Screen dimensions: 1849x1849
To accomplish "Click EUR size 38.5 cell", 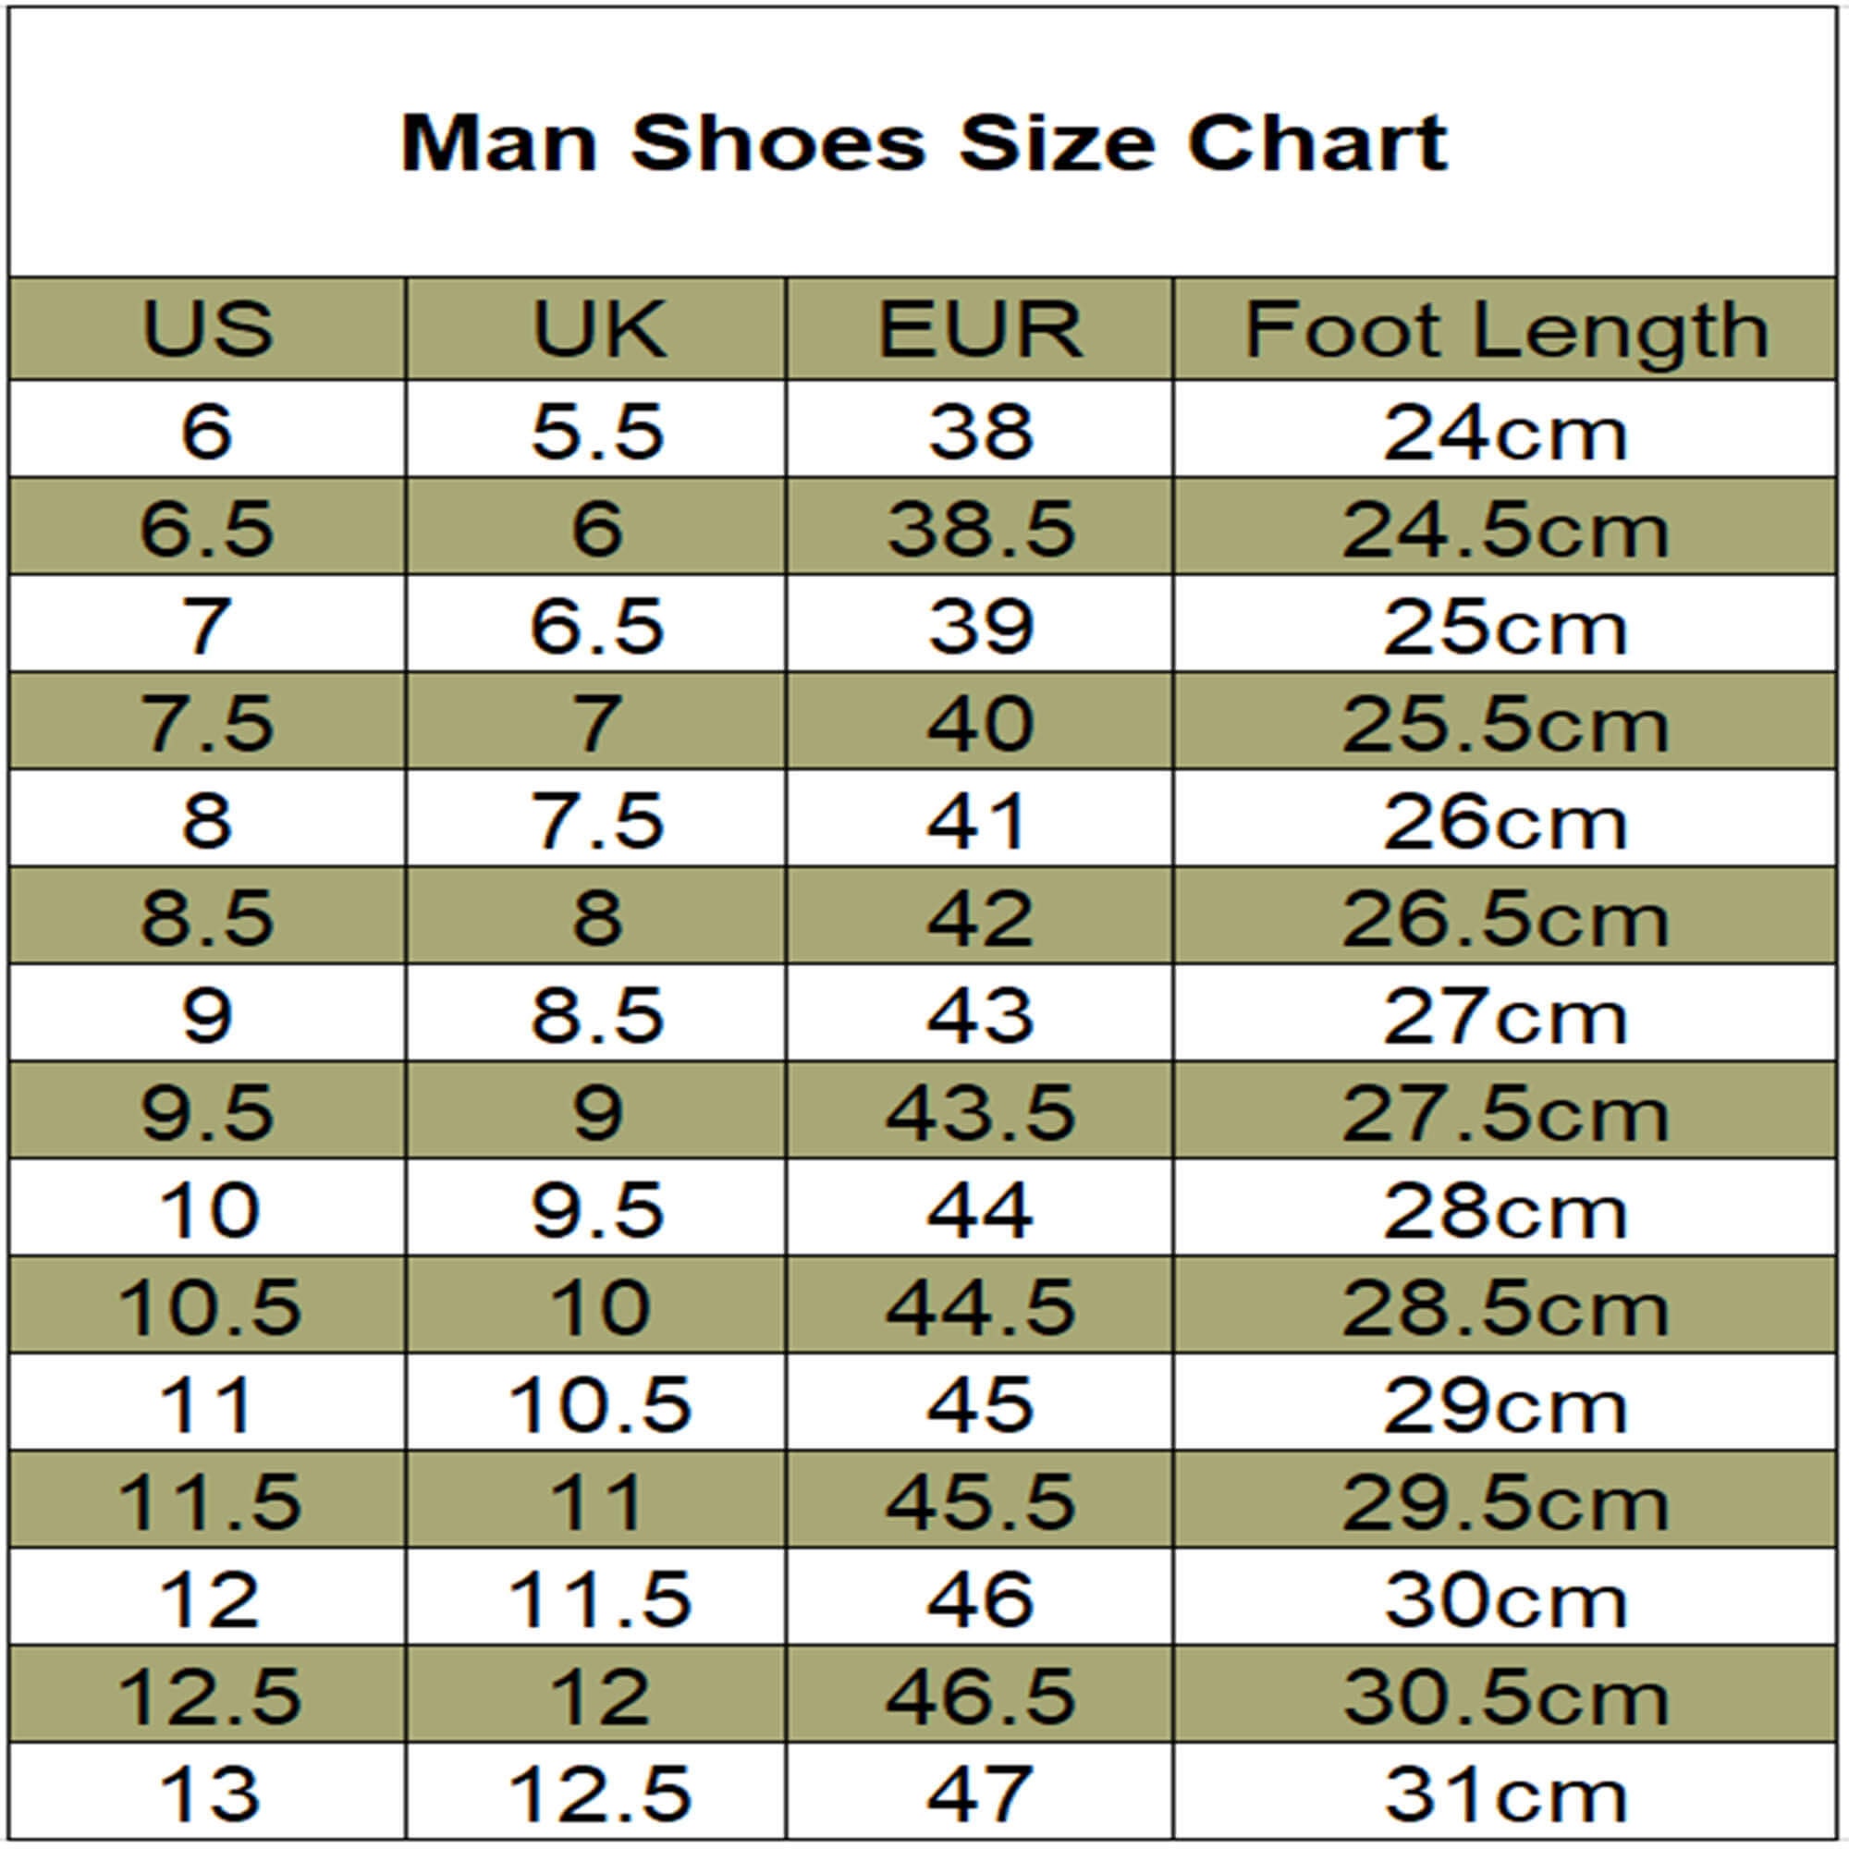I will 980,527.
